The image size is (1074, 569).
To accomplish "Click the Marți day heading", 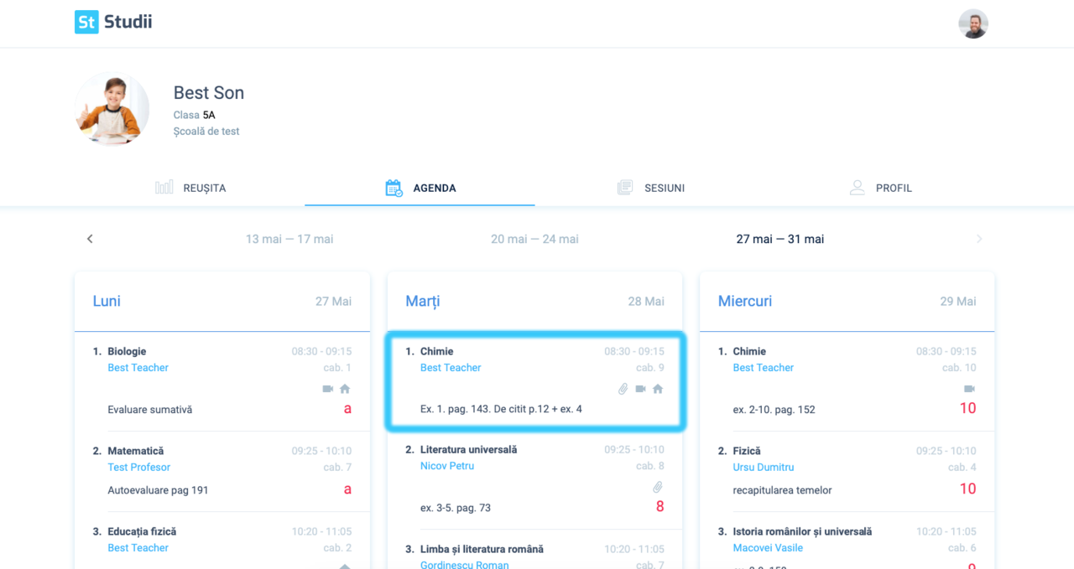I will pos(423,301).
